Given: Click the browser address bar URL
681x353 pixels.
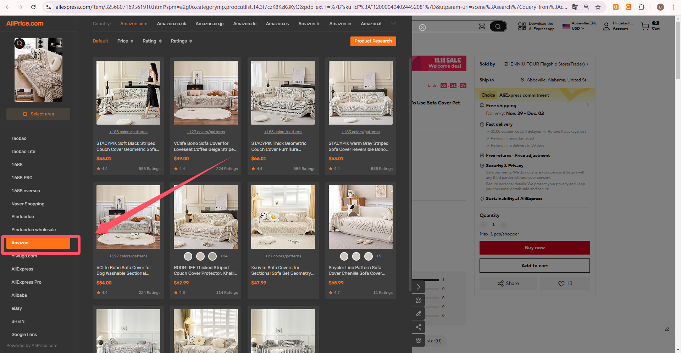Looking at the screenshot, I should pos(311,7).
